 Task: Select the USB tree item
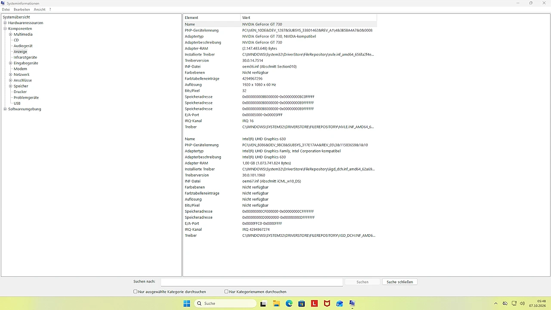coord(17,103)
